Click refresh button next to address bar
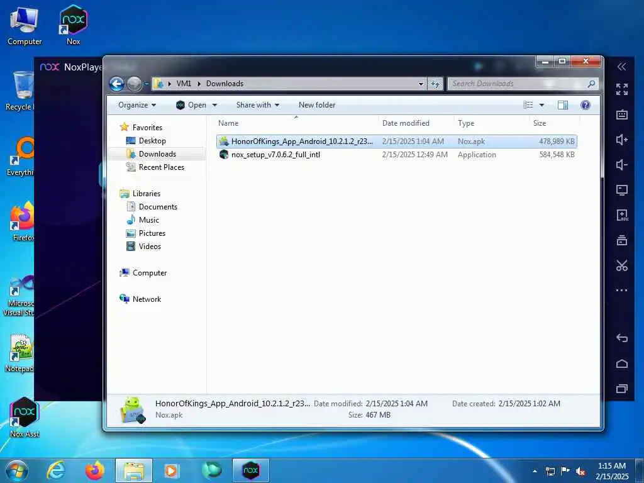 point(435,84)
